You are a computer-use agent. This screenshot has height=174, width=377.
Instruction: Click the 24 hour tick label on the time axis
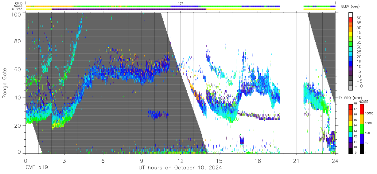pos(335,160)
